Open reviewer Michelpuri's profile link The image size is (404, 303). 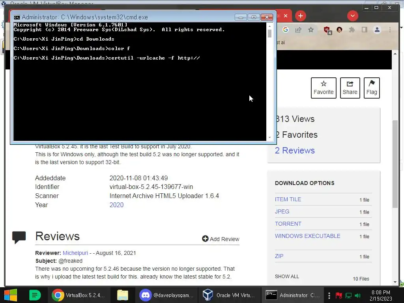pos(75,253)
